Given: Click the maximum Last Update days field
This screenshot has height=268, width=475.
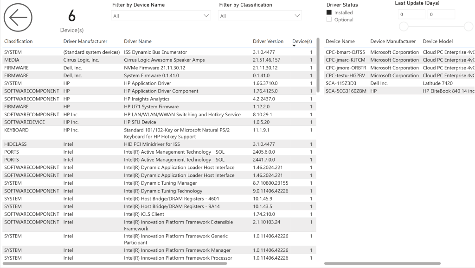Looking at the screenshot, I should tap(441, 14).
